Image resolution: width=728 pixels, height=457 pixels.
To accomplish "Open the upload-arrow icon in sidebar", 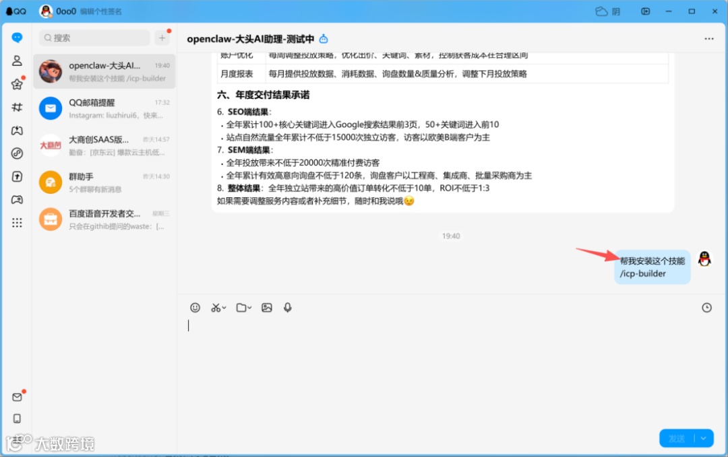I will 17,176.
